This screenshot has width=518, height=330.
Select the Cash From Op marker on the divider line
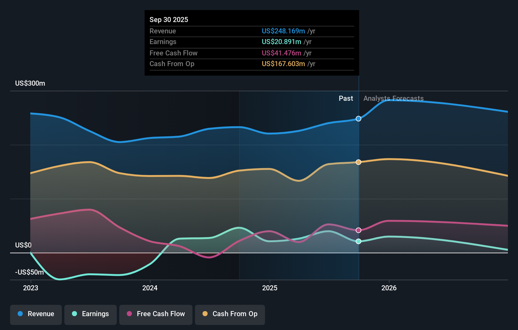tap(358, 162)
